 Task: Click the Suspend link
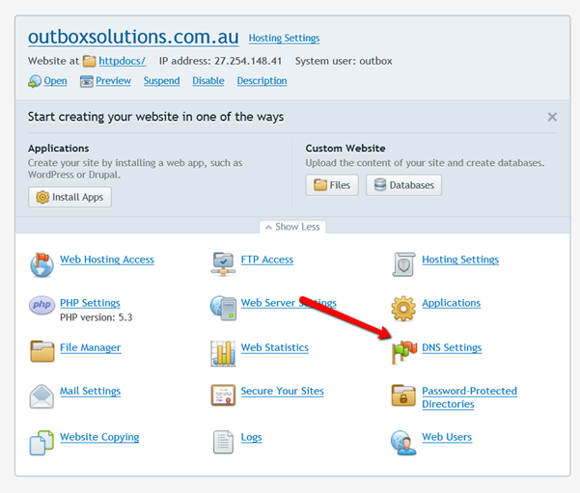coord(161,81)
